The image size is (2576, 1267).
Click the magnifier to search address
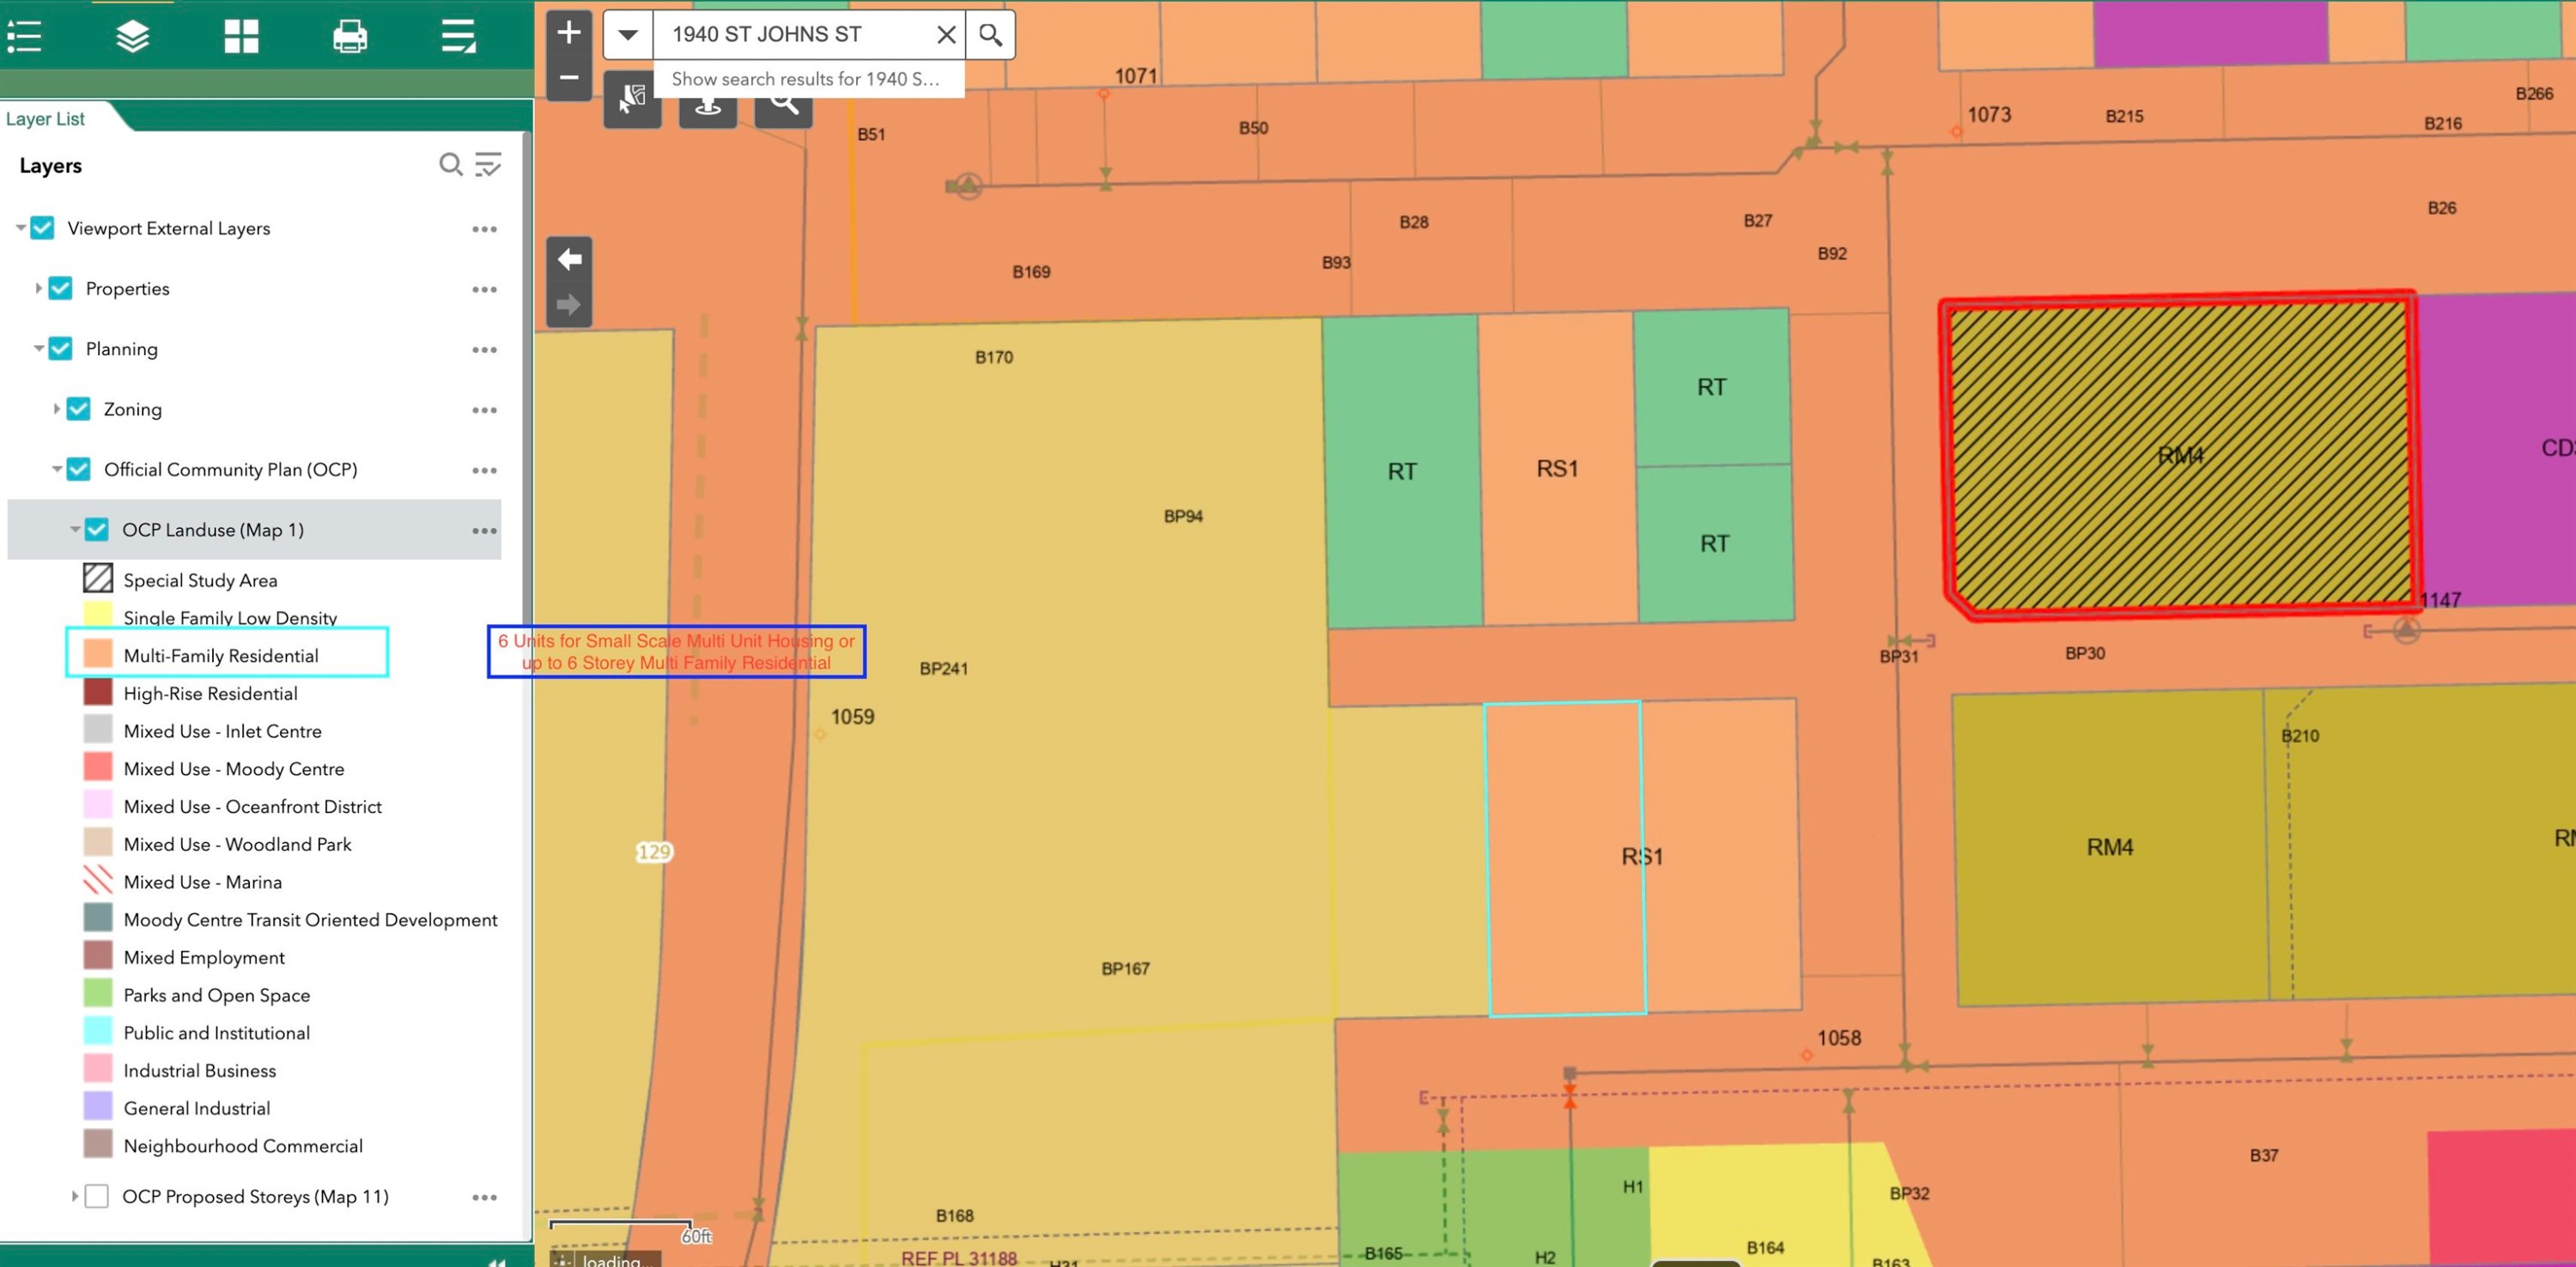(x=990, y=35)
